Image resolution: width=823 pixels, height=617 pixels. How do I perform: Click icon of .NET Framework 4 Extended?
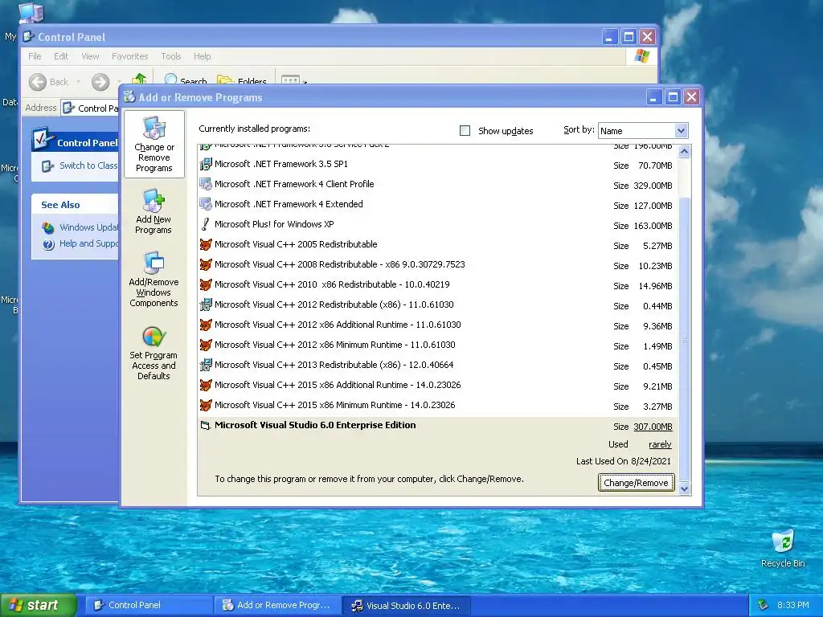pyautogui.click(x=206, y=204)
